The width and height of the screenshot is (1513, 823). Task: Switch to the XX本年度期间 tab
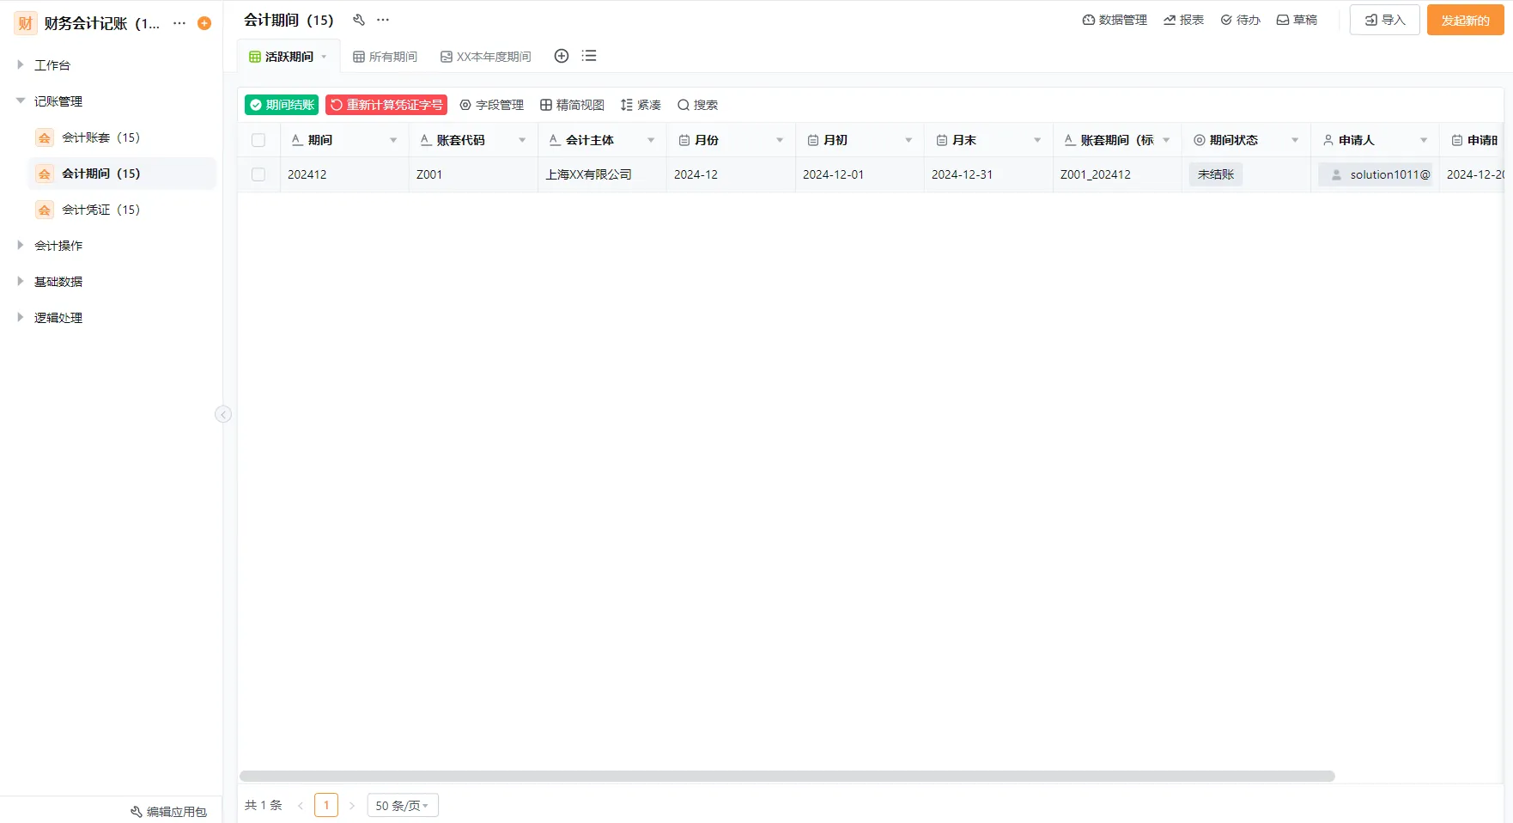coord(484,56)
